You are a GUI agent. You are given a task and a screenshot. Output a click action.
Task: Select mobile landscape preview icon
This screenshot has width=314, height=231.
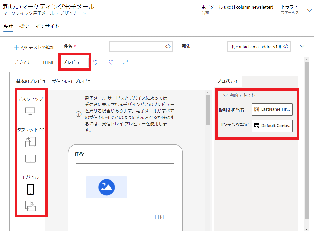(x=30, y=206)
